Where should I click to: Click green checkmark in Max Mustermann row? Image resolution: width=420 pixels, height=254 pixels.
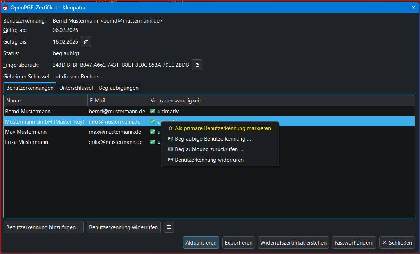pos(153,132)
